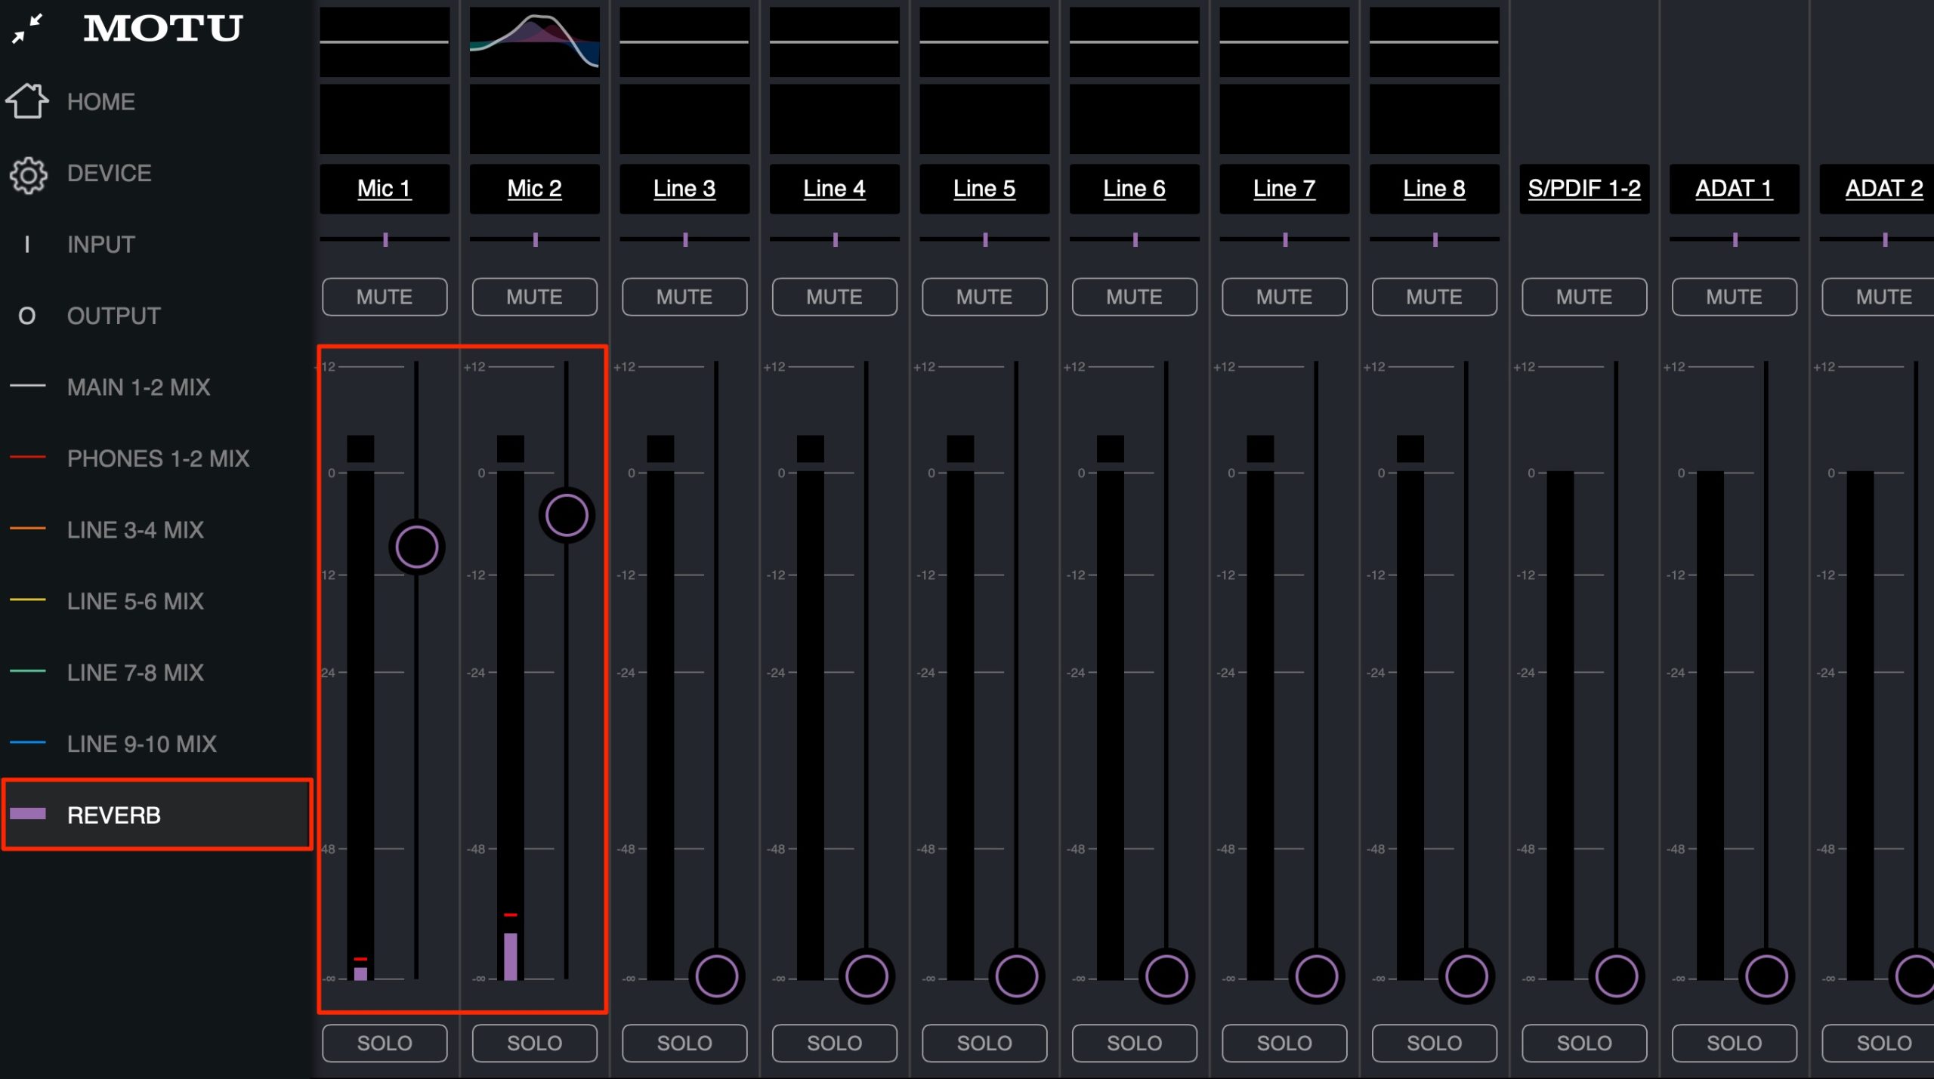Viewport: 1934px width, 1079px height.
Task: Open Home via the house icon
Action: pos(27,100)
